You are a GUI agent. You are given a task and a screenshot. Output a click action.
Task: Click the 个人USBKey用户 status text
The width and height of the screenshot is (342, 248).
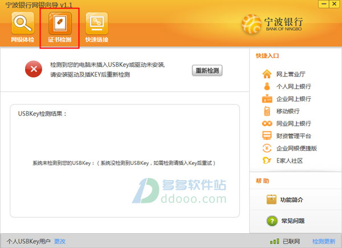(28, 241)
